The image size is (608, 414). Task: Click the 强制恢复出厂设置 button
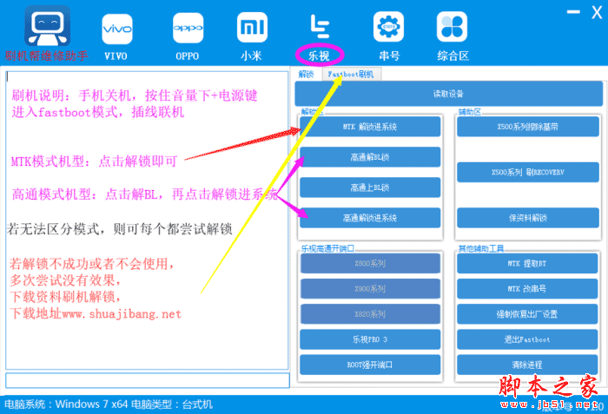527,314
